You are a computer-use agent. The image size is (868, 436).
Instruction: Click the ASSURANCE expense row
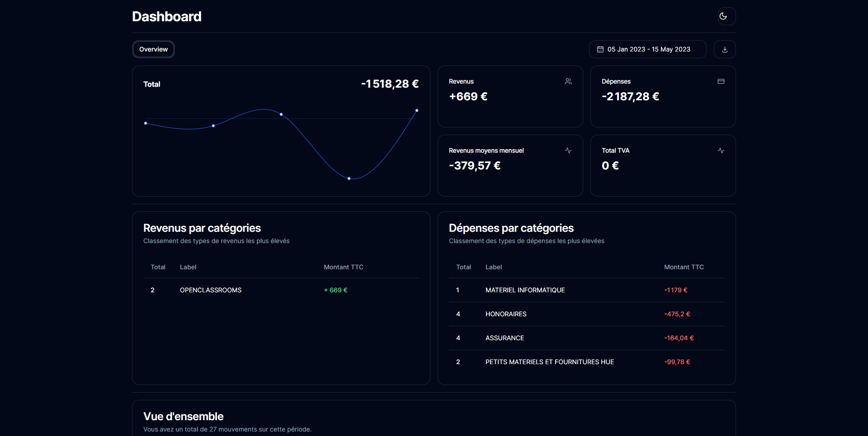(x=505, y=338)
